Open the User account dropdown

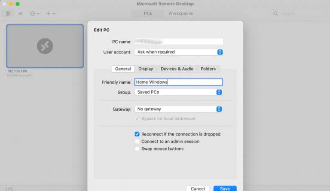pos(179,52)
